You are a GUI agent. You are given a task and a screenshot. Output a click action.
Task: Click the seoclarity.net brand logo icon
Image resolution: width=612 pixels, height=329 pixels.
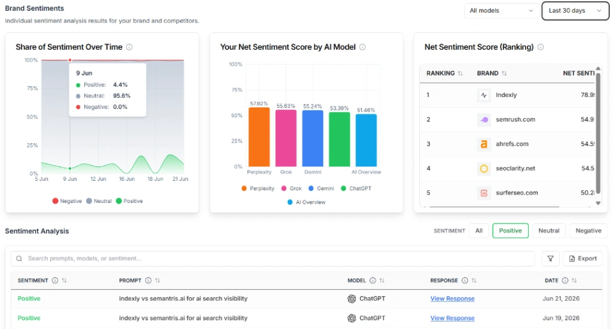tap(484, 168)
